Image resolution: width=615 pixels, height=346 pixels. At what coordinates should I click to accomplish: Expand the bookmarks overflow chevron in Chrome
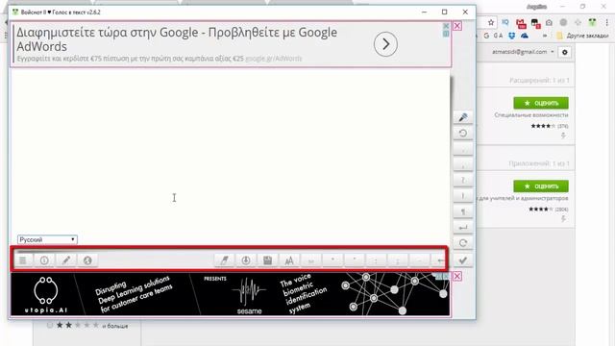[x=545, y=36]
